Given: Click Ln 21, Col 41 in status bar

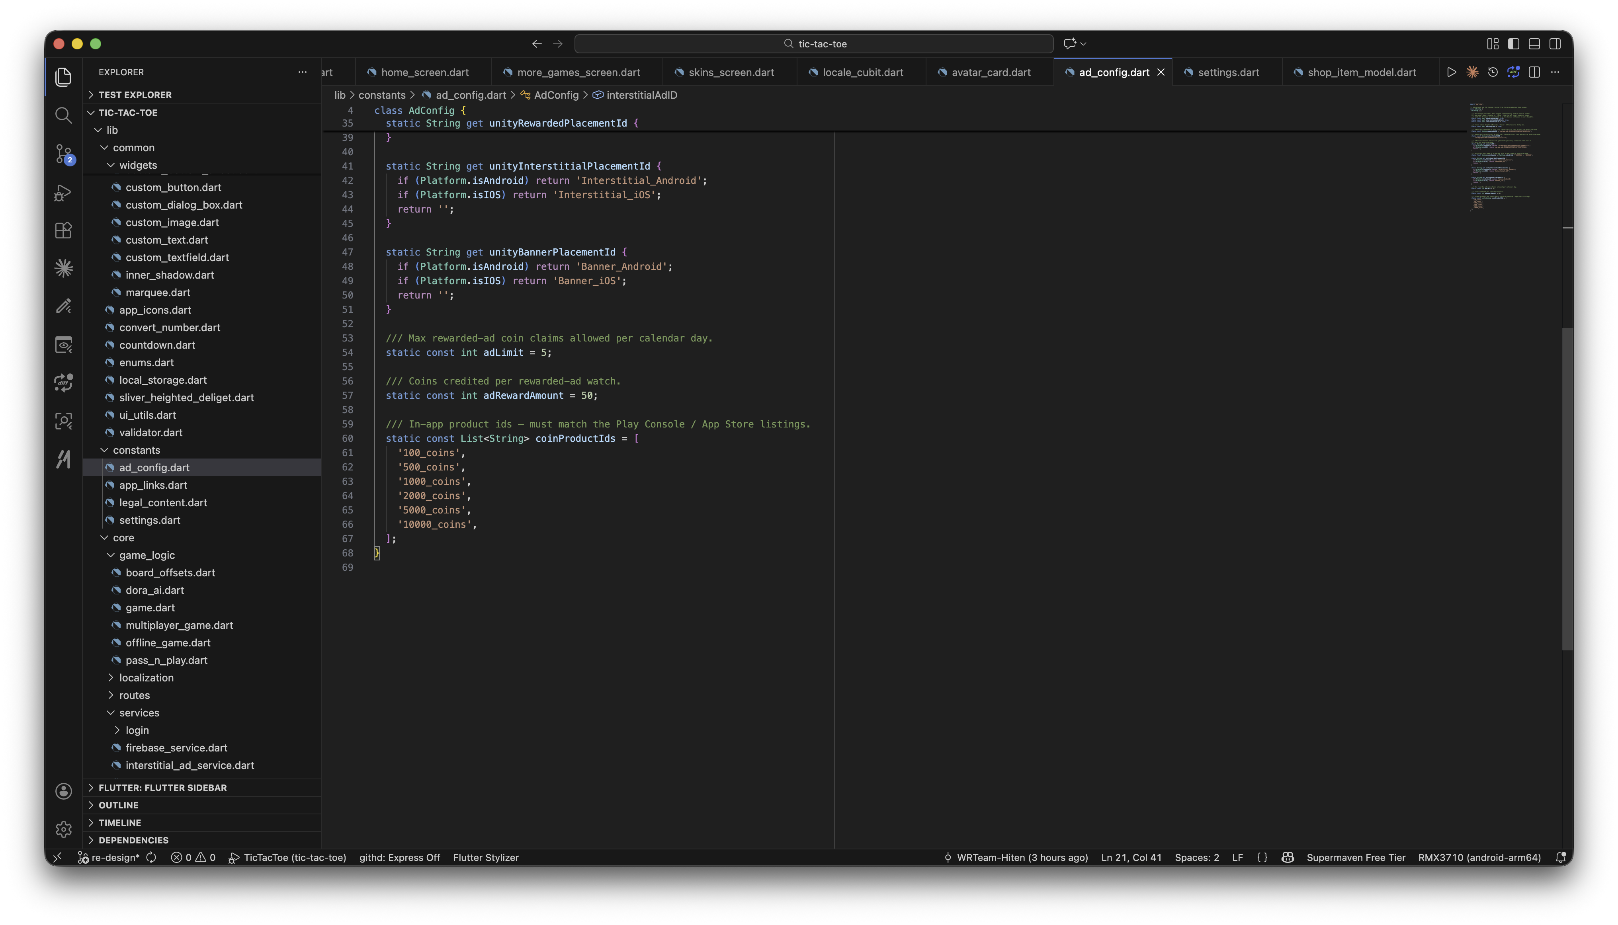Looking at the screenshot, I should tap(1131, 858).
